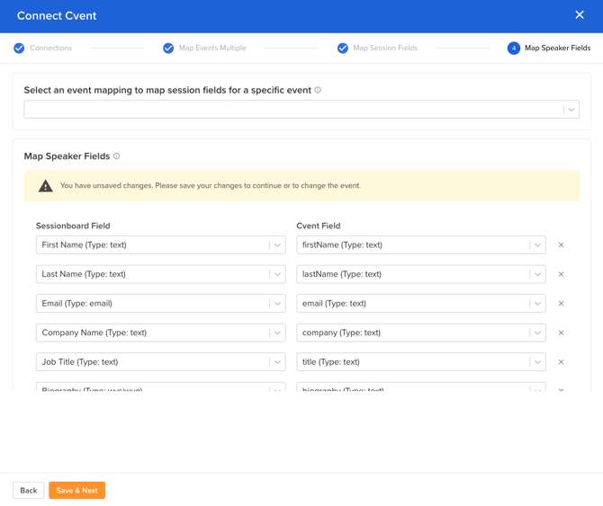
Task: Remove the First Name mapping row
Action: (x=561, y=245)
